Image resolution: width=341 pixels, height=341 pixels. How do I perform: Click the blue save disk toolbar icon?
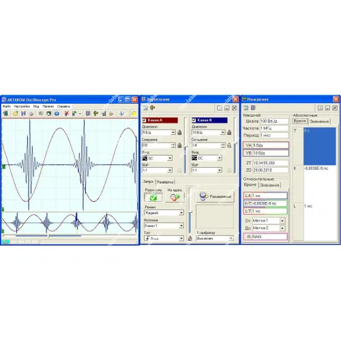(23, 113)
